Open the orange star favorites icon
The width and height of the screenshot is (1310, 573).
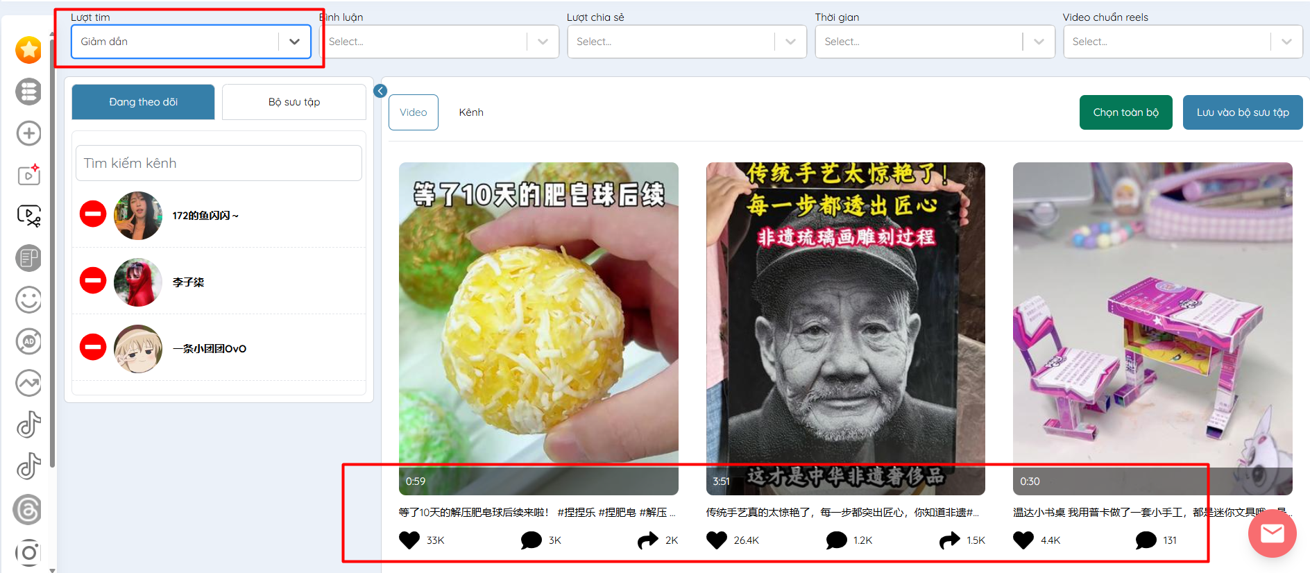click(28, 49)
